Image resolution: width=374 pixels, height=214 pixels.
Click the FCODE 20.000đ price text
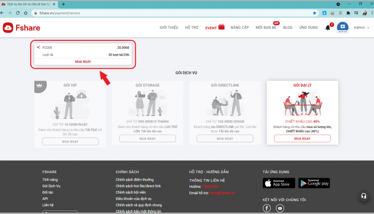pyautogui.click(x=123, y=48)
